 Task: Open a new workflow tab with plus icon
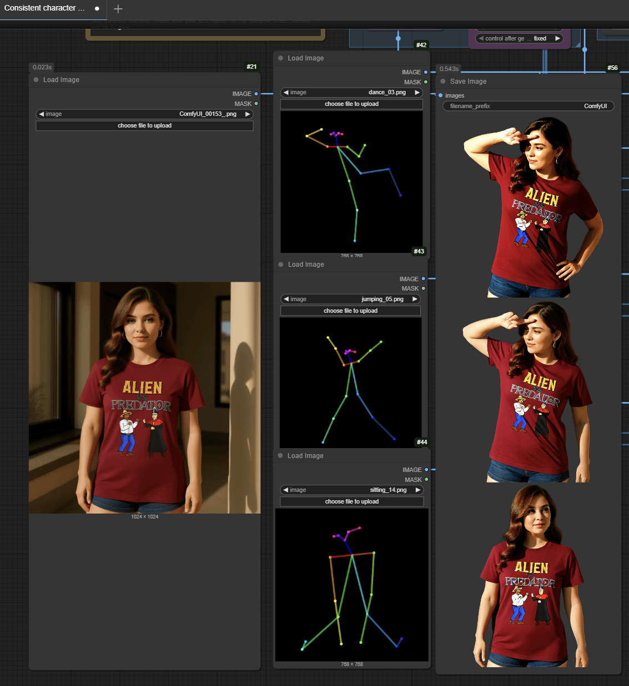coord(118,9)
